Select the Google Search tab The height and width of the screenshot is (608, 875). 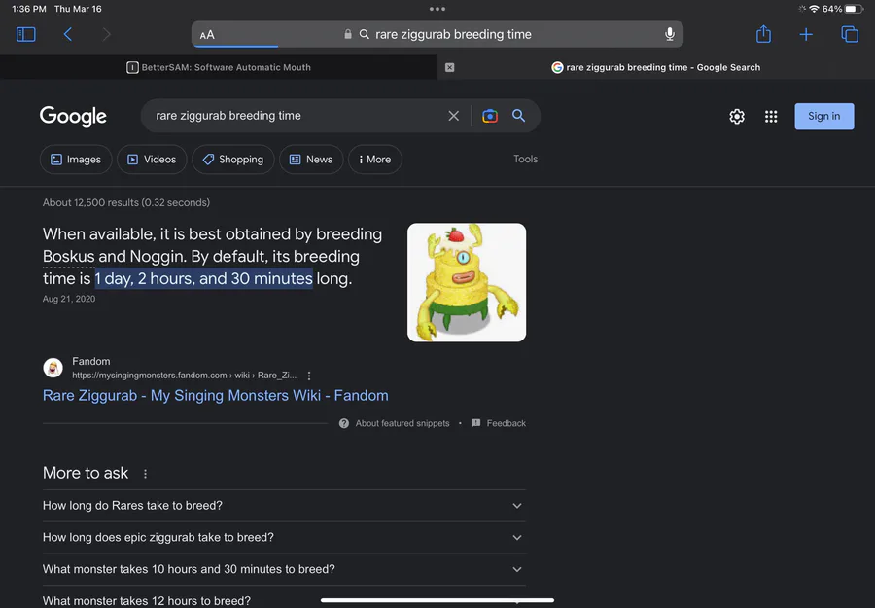pyautogui.click(x=656, y=67)
